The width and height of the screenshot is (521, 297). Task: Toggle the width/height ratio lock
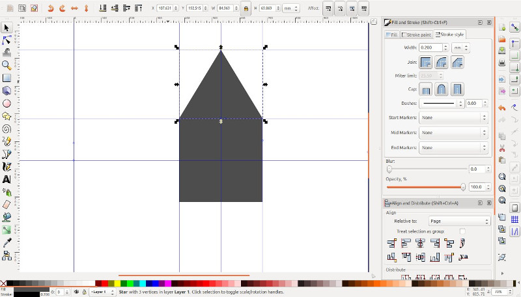pyautogui.click(x=246, y=8)
